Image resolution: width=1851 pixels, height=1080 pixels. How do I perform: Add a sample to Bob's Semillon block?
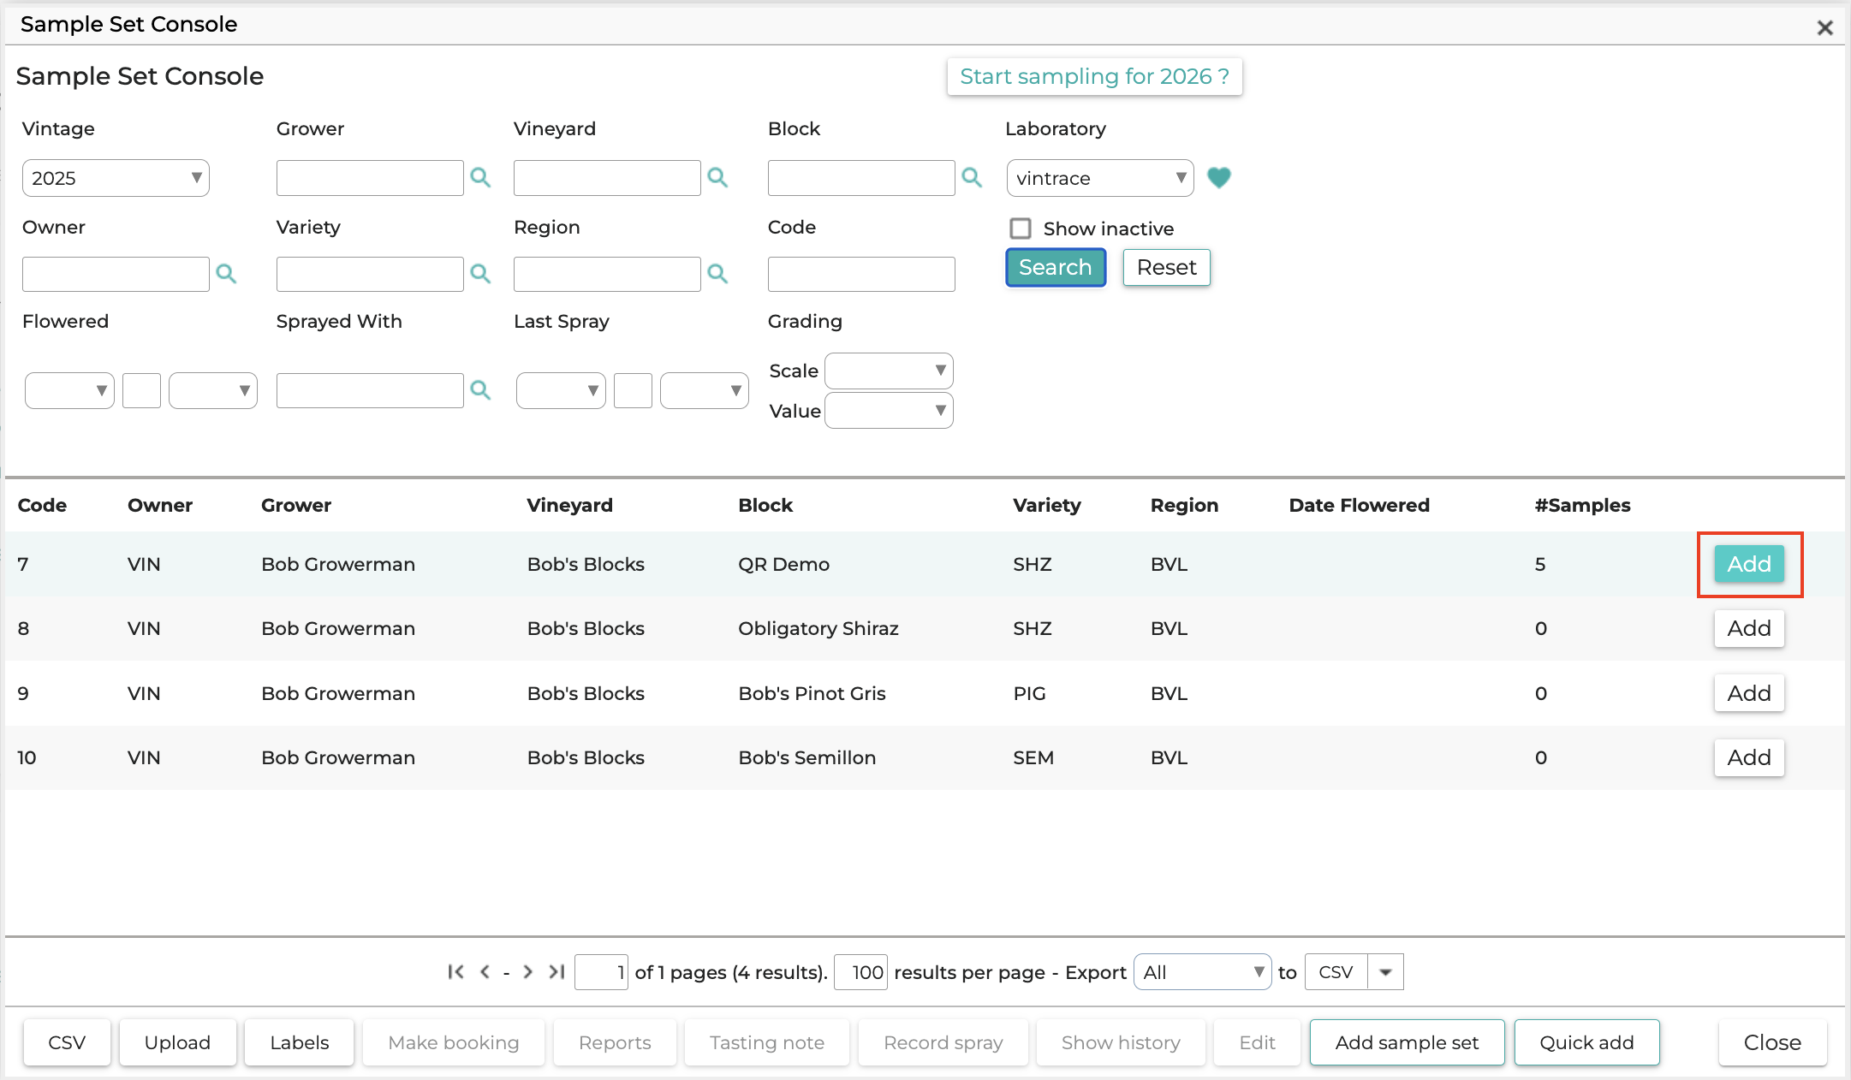pyautogui.click(x=1749, y=757)
